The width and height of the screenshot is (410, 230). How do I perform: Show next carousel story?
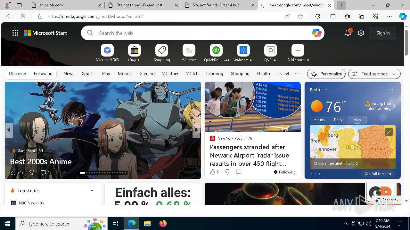[197, 130]
